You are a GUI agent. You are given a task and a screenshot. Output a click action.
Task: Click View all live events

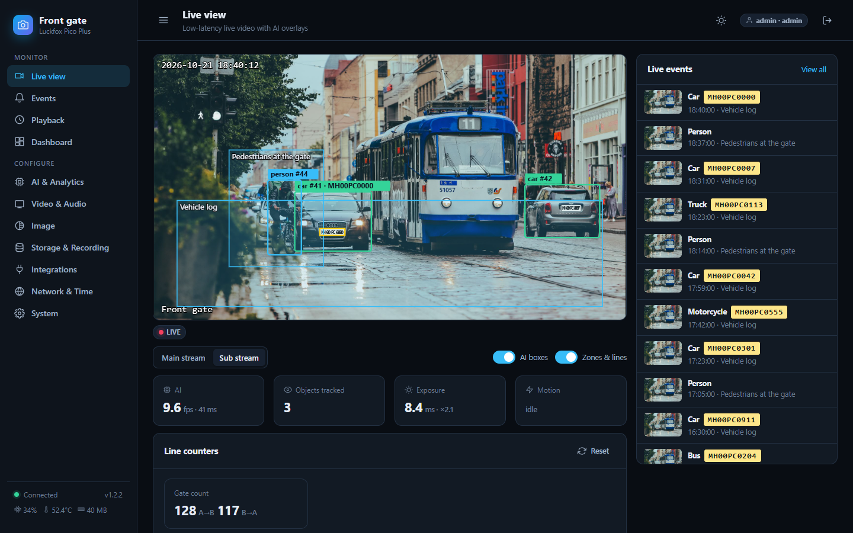(x=813, y=69)
